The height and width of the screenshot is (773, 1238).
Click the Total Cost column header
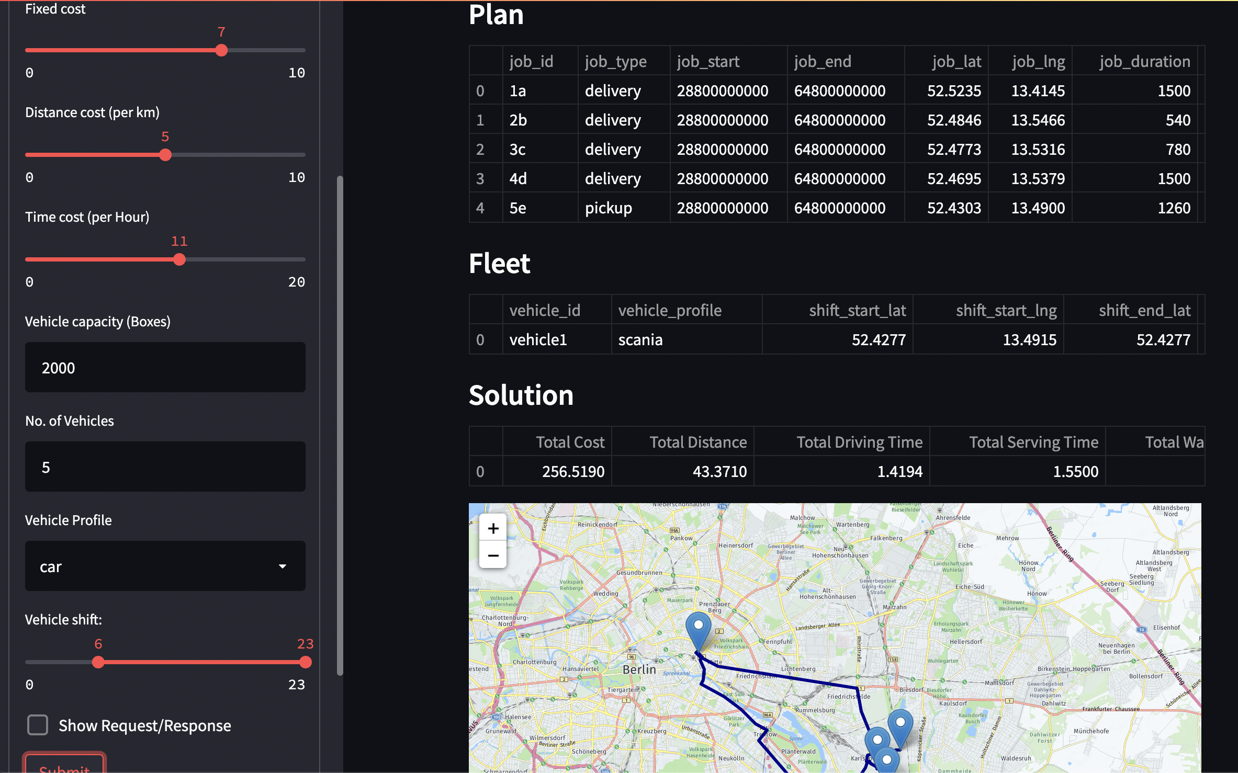click(x=569, y=442)
